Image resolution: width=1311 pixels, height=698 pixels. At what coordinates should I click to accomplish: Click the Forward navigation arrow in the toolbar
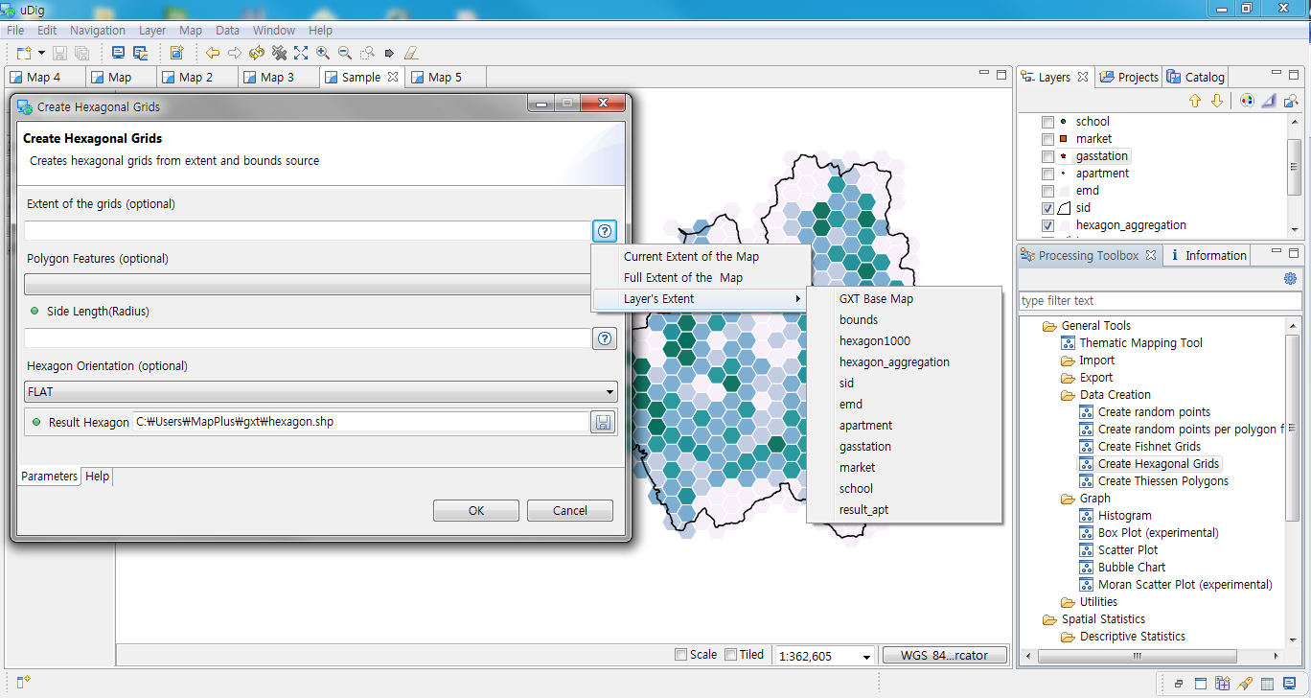[x=235, y=53]
